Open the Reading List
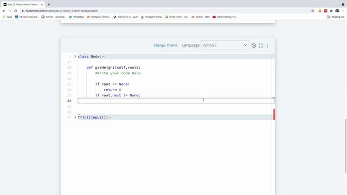The width and height of the screenshot is (347, 195). click(x=336, y=17)
